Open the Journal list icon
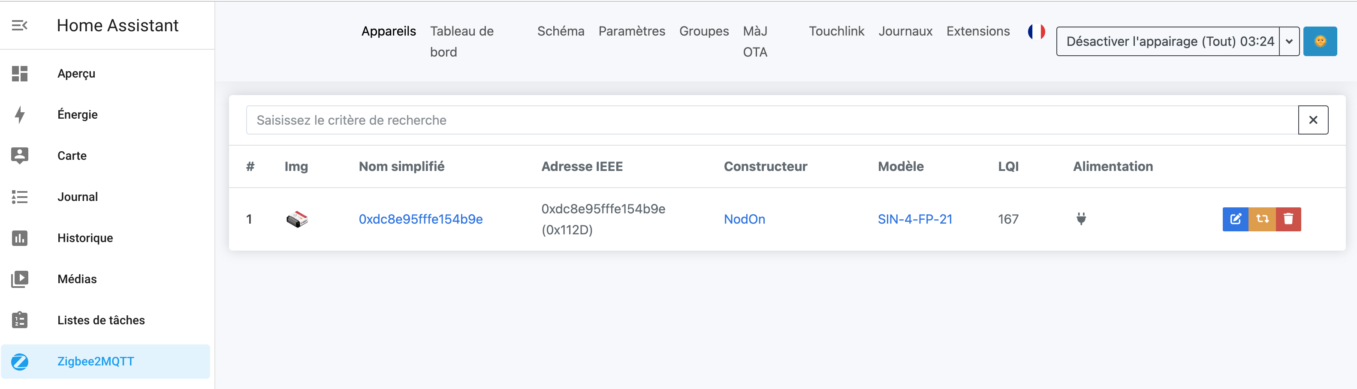Screen dimensions: 1357x389 pyautogui.click(x=19, y=197)
